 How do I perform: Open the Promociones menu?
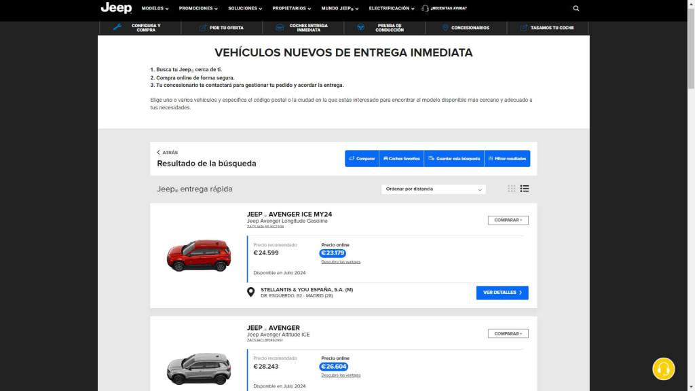tap(198, 8)
